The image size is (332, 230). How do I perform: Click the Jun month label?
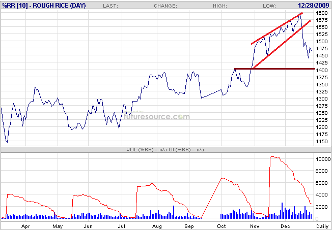pos(88,226)
